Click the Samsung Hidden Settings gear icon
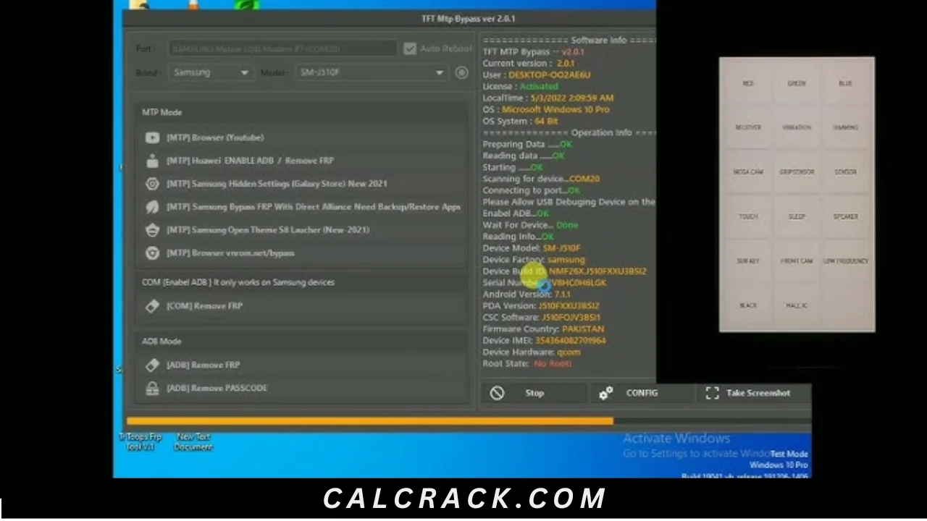This screenshot has height=521, width=927. 152,184
